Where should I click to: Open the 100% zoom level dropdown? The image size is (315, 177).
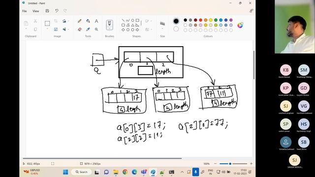pyautogui.click(x=207, y=164)
